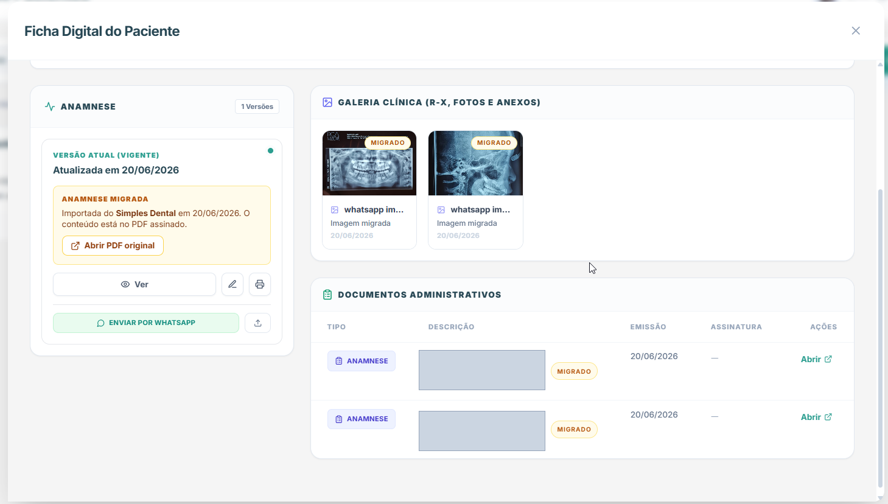
Task: Click VERSÃO ATUAL (VIGENTE) label
Action: 106,155
